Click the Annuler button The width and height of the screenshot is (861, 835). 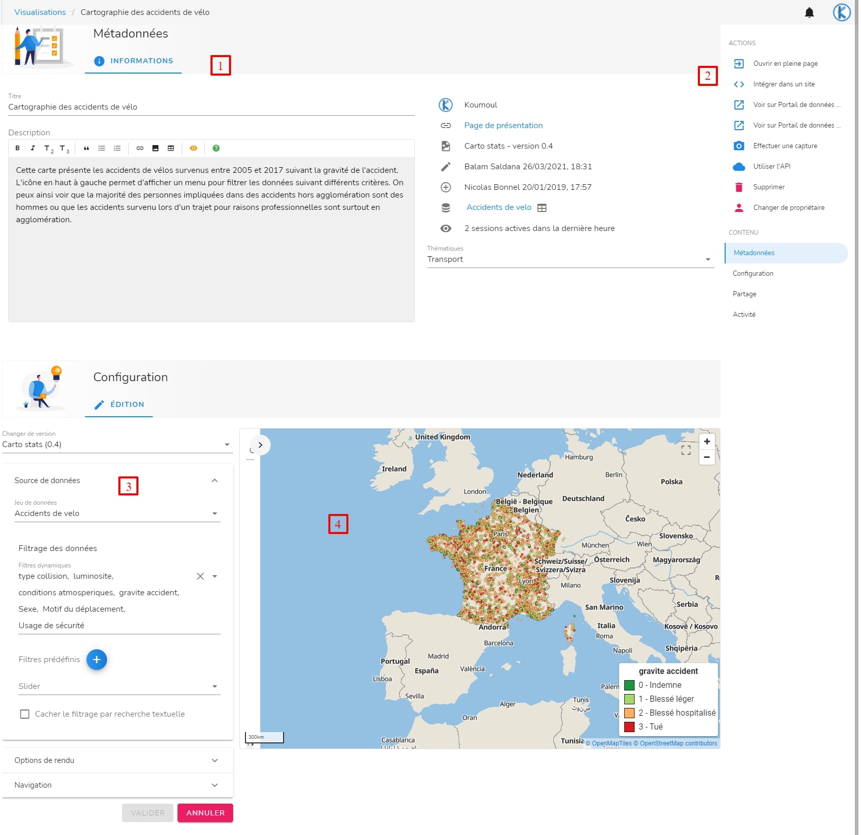(x=205, y=813)
